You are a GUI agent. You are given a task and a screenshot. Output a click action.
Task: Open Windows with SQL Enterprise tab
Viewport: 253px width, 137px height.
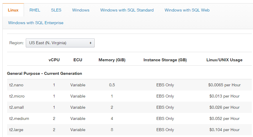tap(36, 23)
